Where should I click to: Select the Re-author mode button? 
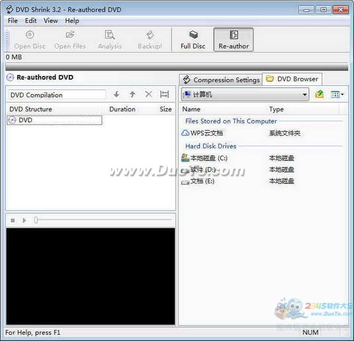coord(234,40)
